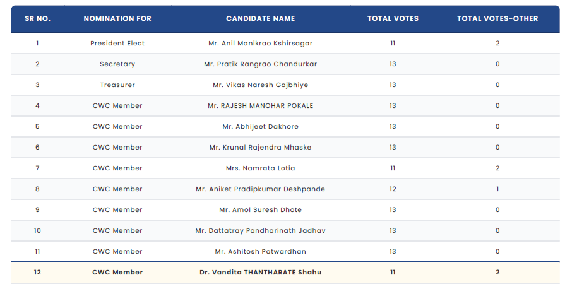Select candidate Mr. Anil Manikrao Kshirsagar
The width and height of the screenshot is (565, 289).
pos(260,44)
